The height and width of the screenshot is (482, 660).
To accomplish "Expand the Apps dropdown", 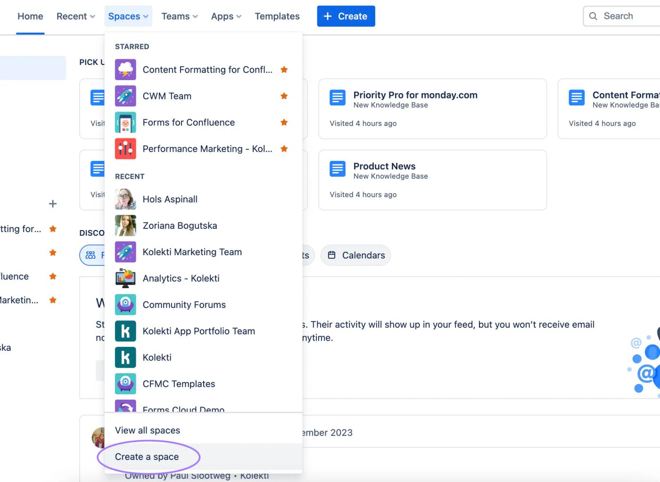I will [226, 16].
